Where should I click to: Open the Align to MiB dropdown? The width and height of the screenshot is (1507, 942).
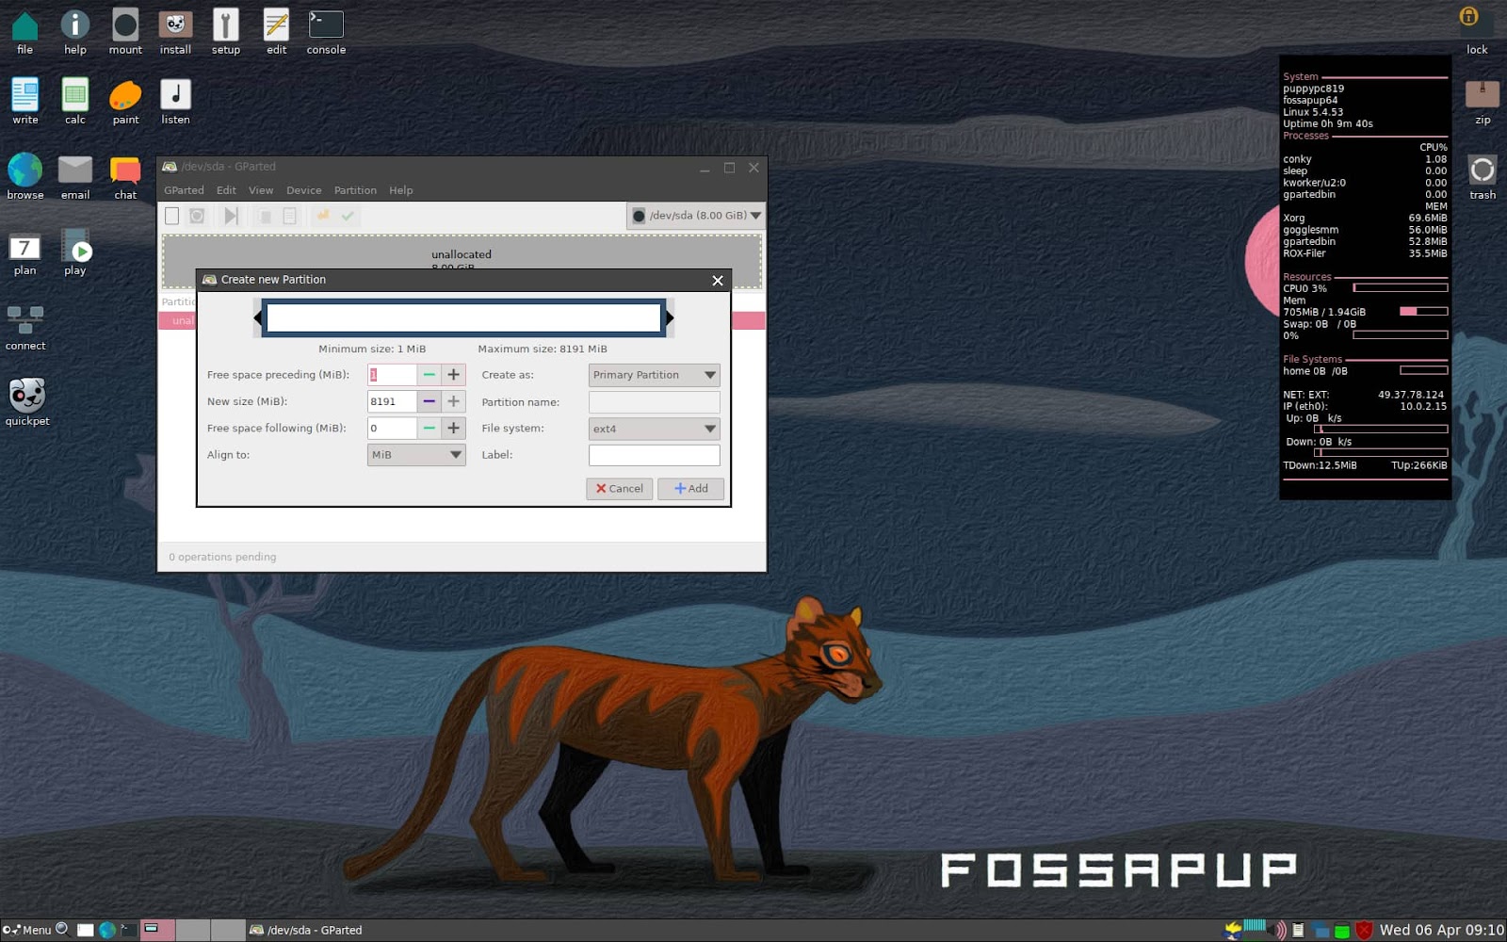point(416,455)
